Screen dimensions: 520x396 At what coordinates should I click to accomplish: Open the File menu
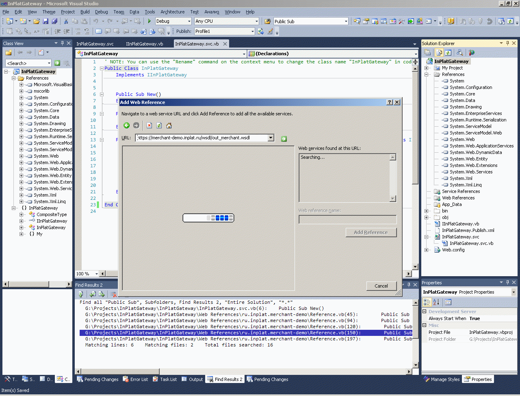6,12
